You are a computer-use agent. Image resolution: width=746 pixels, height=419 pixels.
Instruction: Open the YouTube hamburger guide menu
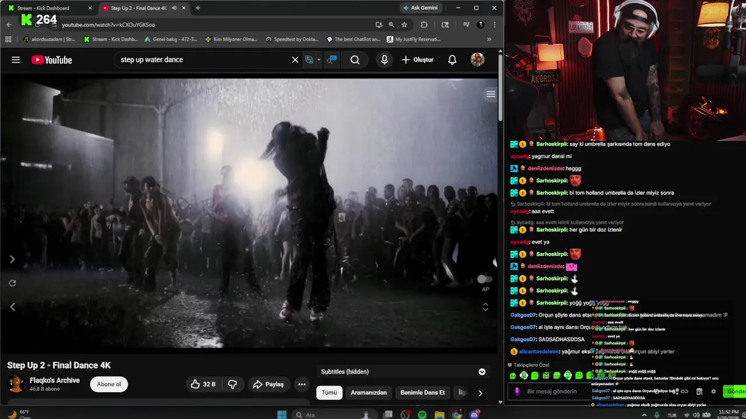click(x=16, y=60)
